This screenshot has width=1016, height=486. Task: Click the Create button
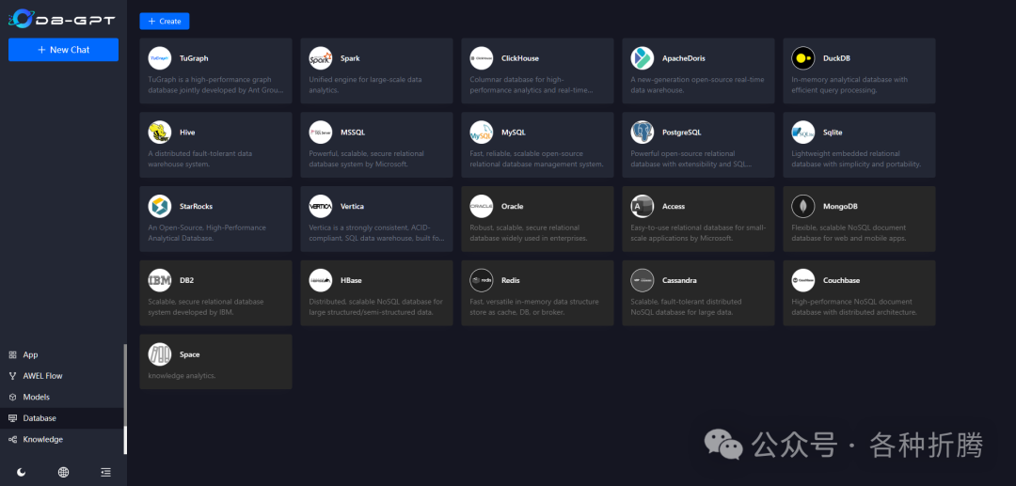click(165, 22)
